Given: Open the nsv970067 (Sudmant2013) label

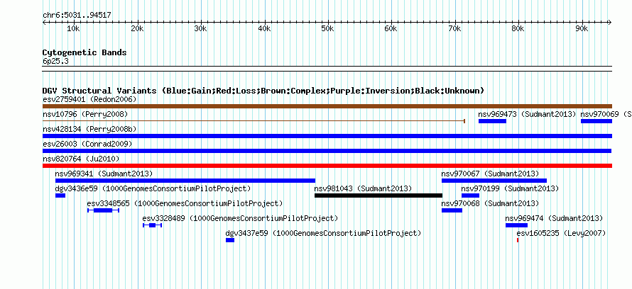Looking at the screenshot, I should (x=490, y=174).
